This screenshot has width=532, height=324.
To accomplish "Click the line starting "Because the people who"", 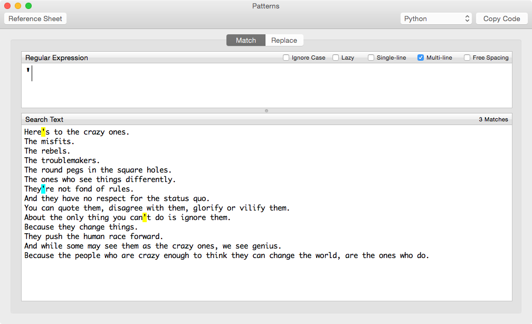I will pos(226,255).
